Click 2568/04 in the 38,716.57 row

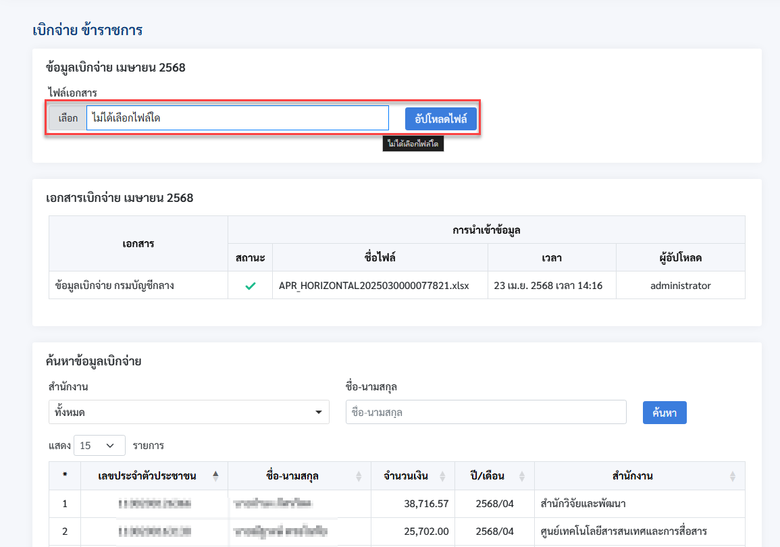494,504
